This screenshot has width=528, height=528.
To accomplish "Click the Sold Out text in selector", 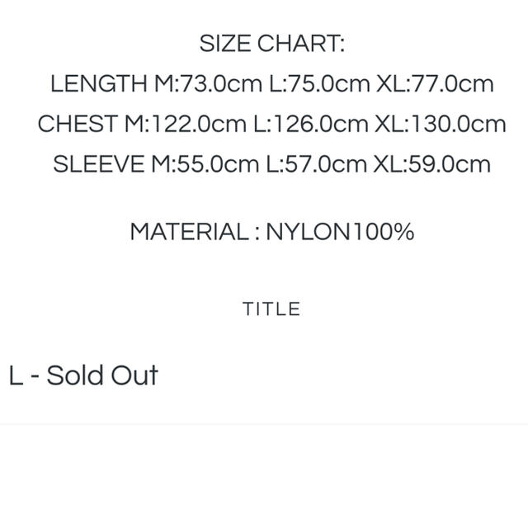I will pyautogui.click(x=102, y=375).
